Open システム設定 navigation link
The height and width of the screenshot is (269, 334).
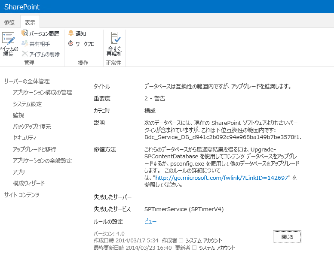pyautogui.click(x=27, y=104)
